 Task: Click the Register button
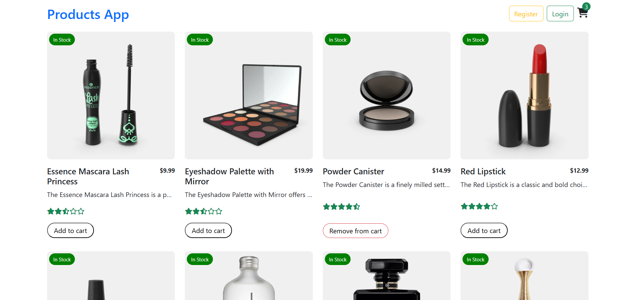pyautogui.click(x=526, y=14)
